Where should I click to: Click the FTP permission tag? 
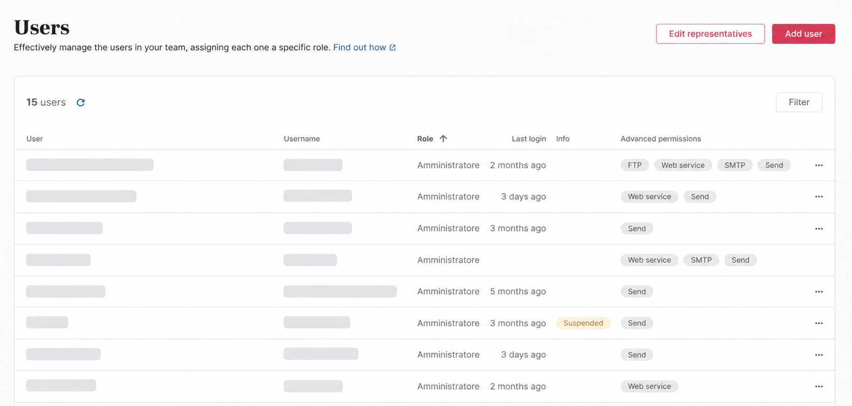click(x=635, y=165)
